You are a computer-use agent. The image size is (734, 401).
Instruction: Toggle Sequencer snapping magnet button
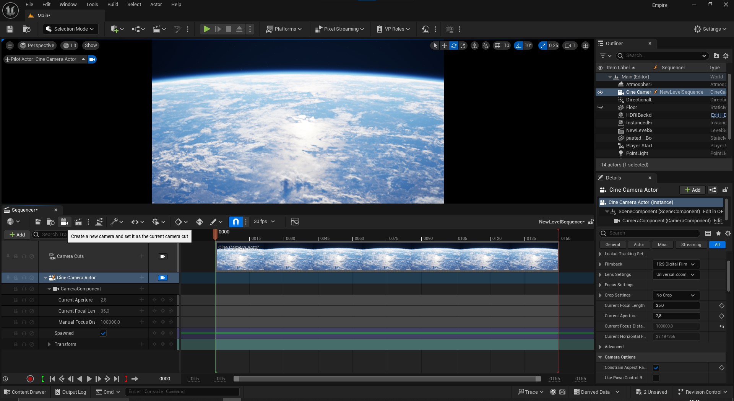(236, 222)
